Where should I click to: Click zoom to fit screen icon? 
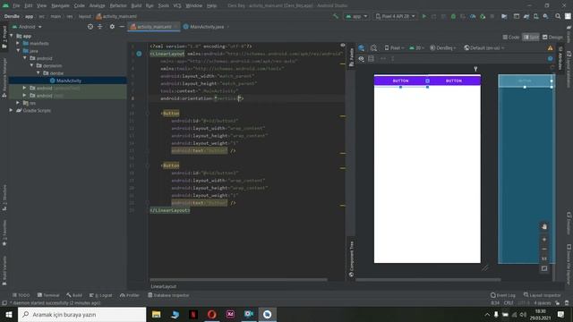544,268
